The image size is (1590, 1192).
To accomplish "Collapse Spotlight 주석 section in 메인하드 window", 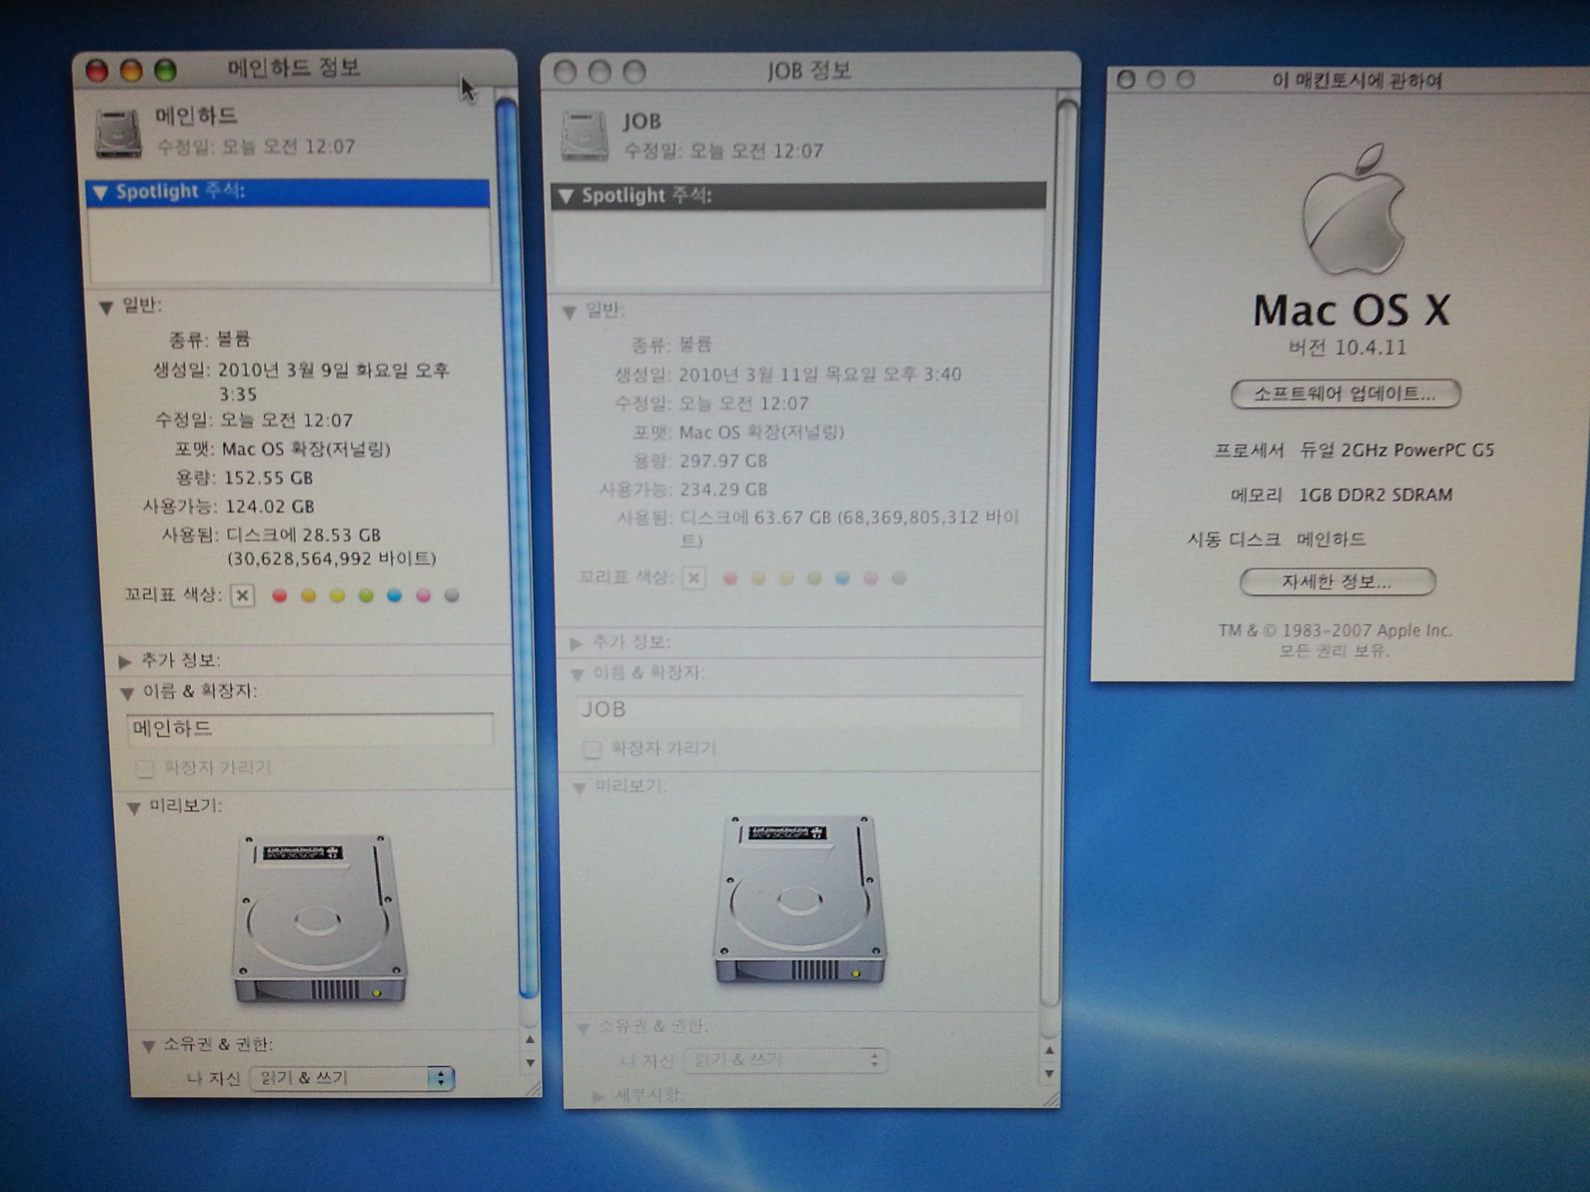I will pos(100,192).
